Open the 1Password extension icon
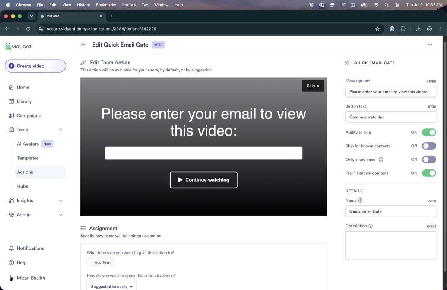Image resolution: width=447 pixels, height=290 pixels. tap(392, 29)
